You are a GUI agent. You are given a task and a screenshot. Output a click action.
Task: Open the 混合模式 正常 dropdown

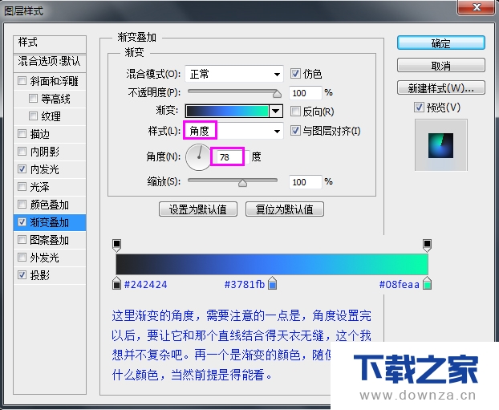[234, 74]
